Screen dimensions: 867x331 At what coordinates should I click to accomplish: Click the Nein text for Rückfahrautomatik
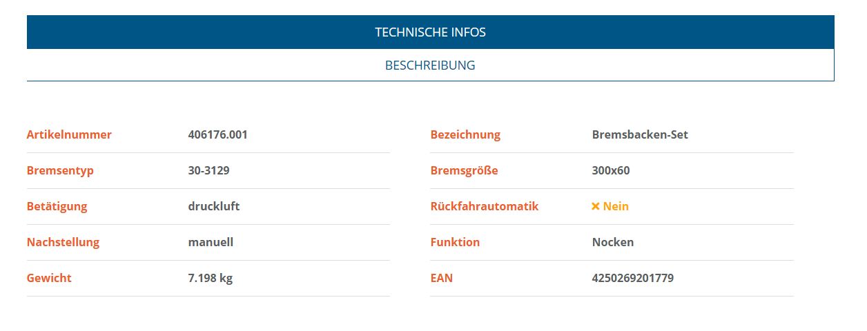tap(616, 206)
